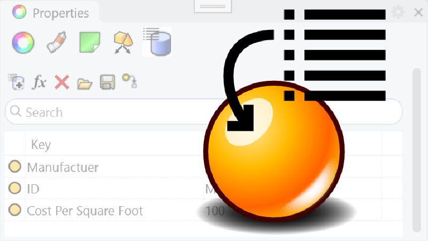428x241 pixels.
Task: Click the open folder import icon
Action: tap(85, 82)
